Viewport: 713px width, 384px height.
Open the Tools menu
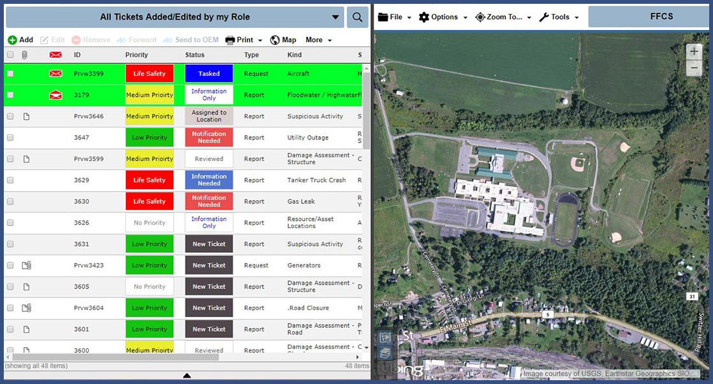(x=559, y=17)
